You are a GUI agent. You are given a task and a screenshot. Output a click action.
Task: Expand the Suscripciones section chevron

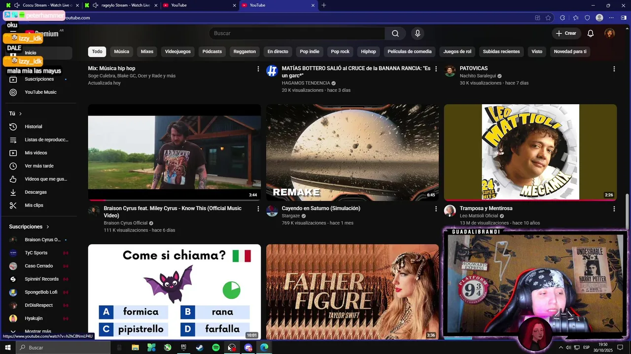(x=48, y=227)
